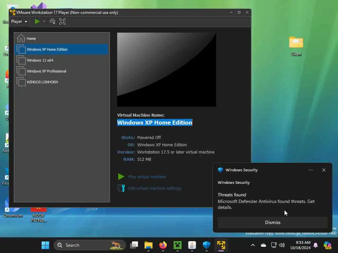This screenshot has width=338, height=253.
Task: Select Home in the VM library
Action: (62, 39)
